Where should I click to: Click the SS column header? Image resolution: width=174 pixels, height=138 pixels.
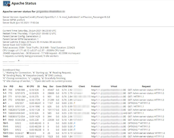pos(38,86)
